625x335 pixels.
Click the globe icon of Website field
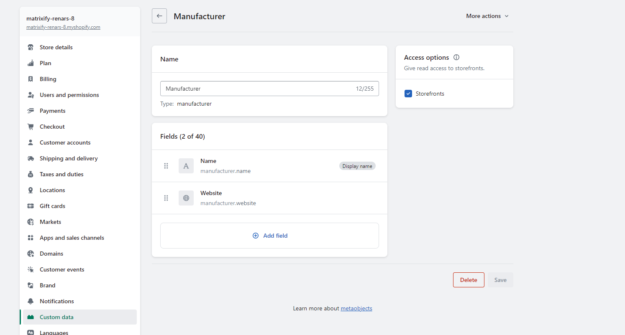186,198
